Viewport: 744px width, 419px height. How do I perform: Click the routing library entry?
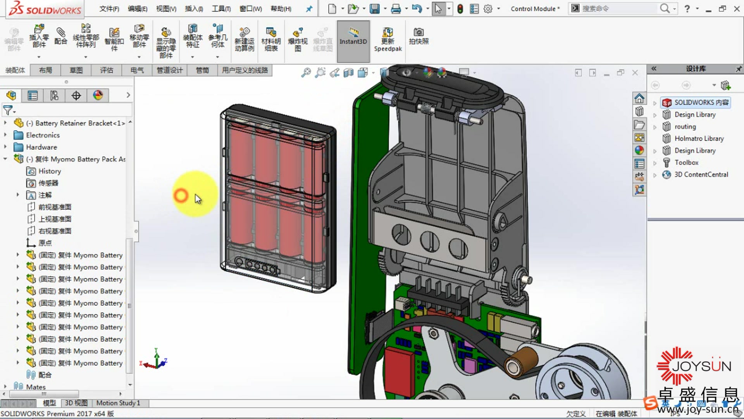[x=685, y=126]
